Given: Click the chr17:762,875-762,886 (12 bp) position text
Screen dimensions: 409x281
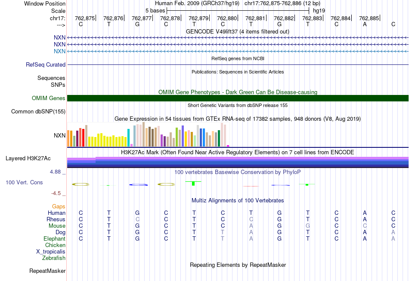Looking at the screenshot, I should point(282,3).
